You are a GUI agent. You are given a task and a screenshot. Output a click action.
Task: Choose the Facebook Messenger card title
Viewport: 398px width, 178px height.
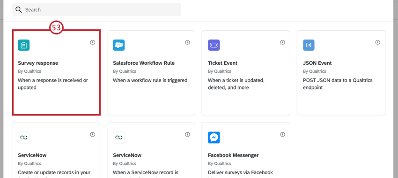233,155
